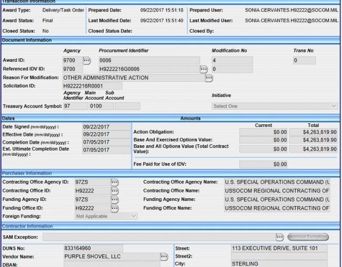Click the Street address field

click(x=279, y=248)
